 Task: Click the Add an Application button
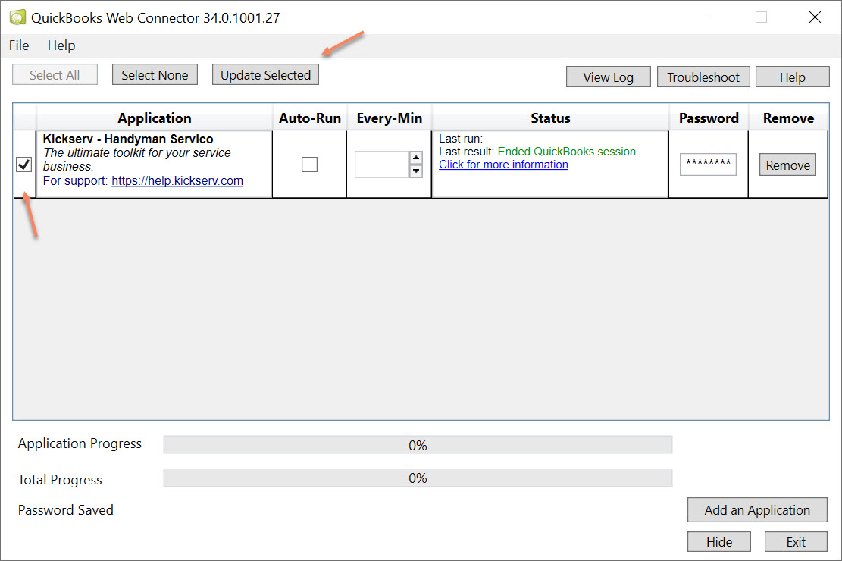coord(757,510)
